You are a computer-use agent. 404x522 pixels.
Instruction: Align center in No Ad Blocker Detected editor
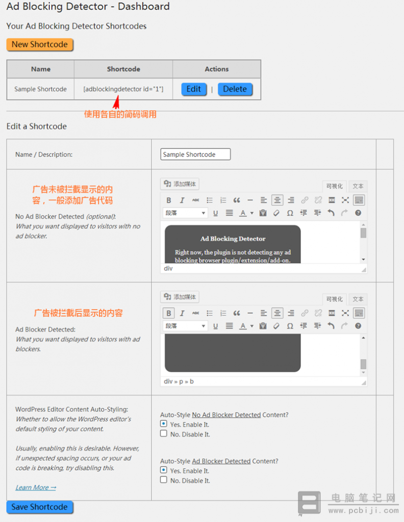277,200
